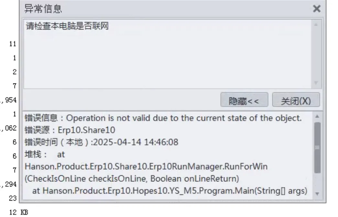The height and width of the screenshot is (217, 338).
Task: Click the YS_M5.Program.Main stack trace line
Action: tap(169, 191)
